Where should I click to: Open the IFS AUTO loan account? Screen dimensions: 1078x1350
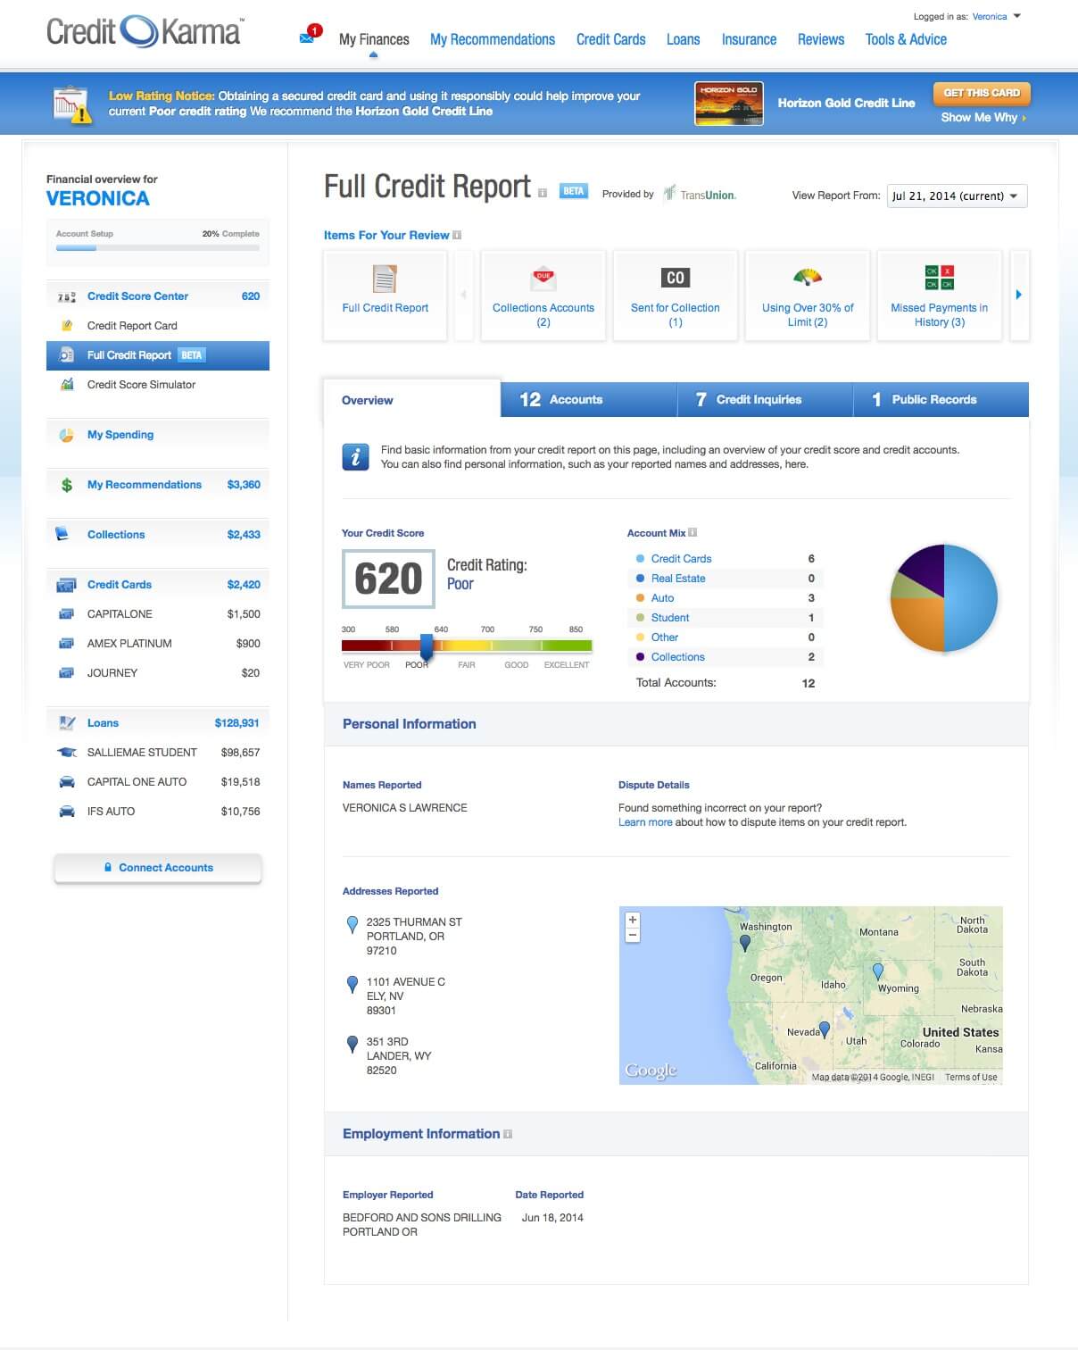[x=158, y=812]
